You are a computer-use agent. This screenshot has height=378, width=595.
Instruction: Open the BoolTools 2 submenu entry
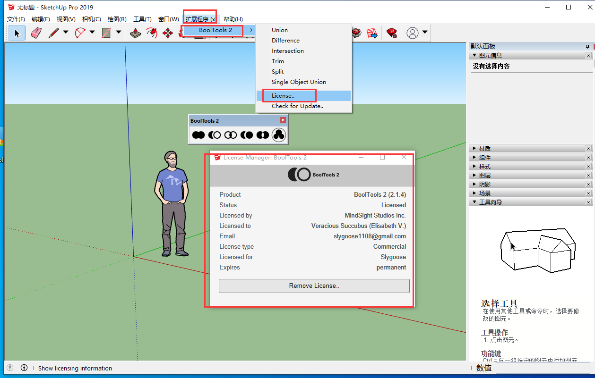tap(219, 30)
